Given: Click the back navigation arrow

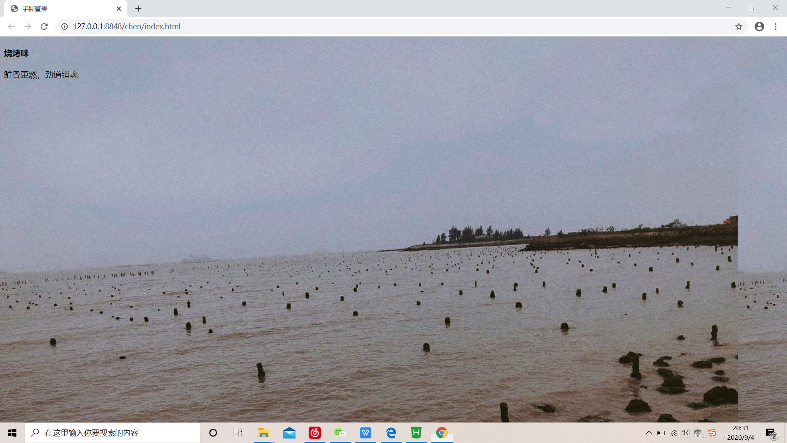Looking at the screenshot, I should click(11, 27).
